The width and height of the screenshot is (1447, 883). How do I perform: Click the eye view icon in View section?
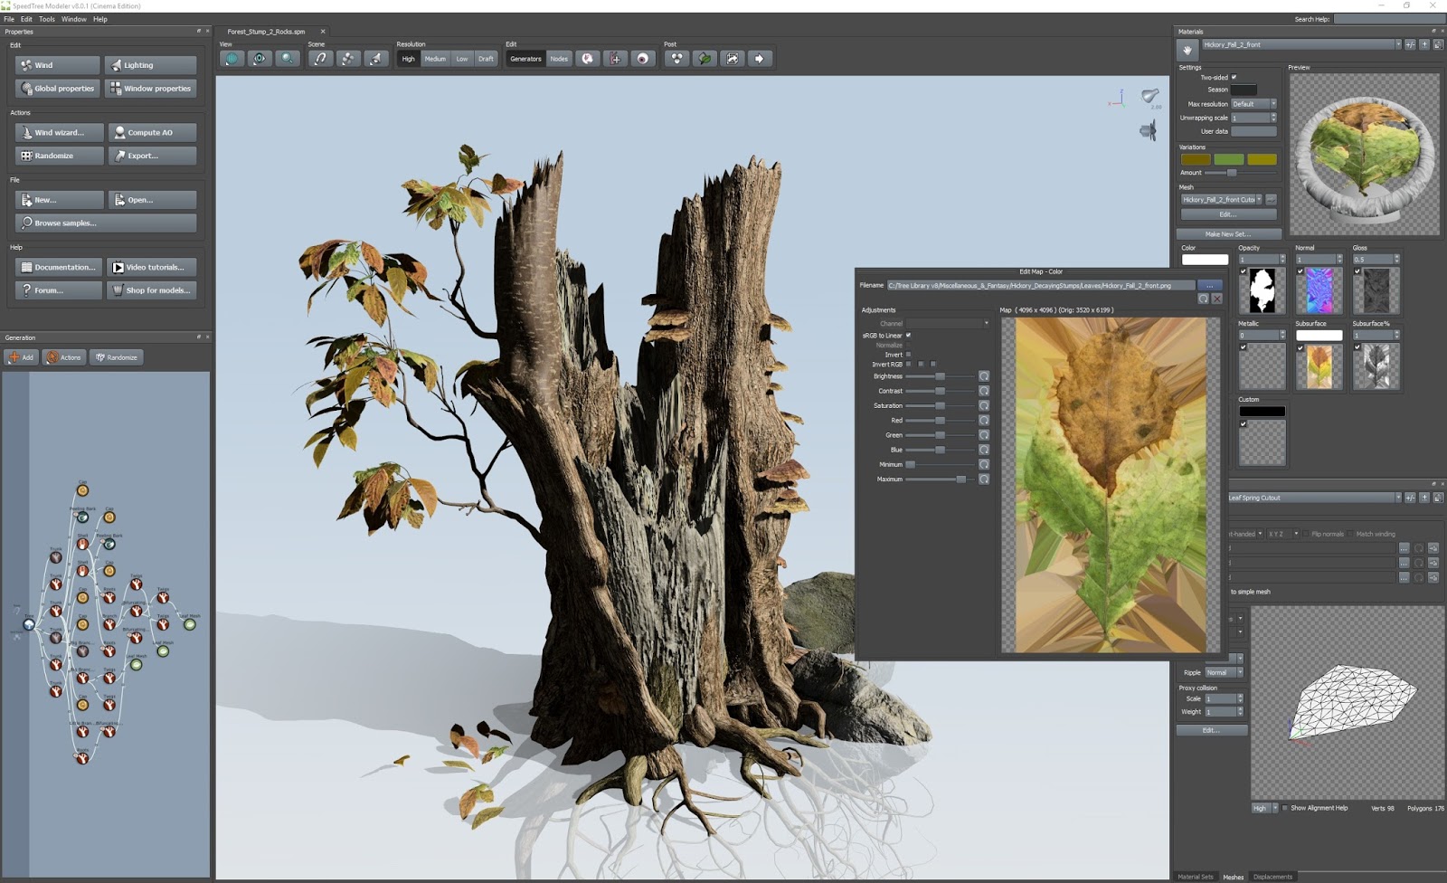pos(260,59)
